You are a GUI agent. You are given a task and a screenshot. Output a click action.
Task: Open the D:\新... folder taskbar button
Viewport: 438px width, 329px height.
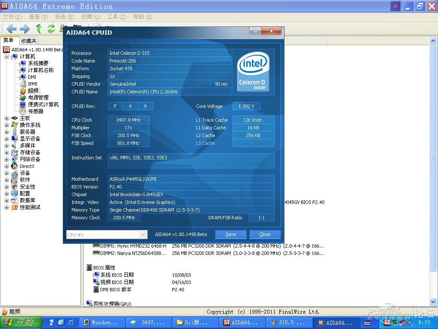[x=196, y=323]
